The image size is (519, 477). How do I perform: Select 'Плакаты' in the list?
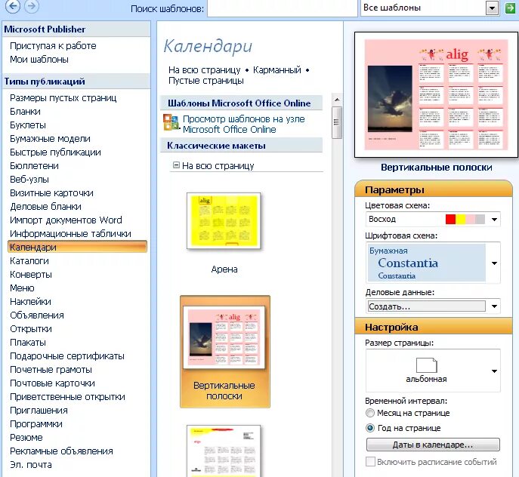(28, 342)
